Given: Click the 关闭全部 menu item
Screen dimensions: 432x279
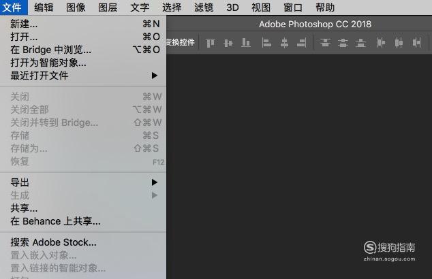Looking at the screenshot, I should [x=83, y=110].
